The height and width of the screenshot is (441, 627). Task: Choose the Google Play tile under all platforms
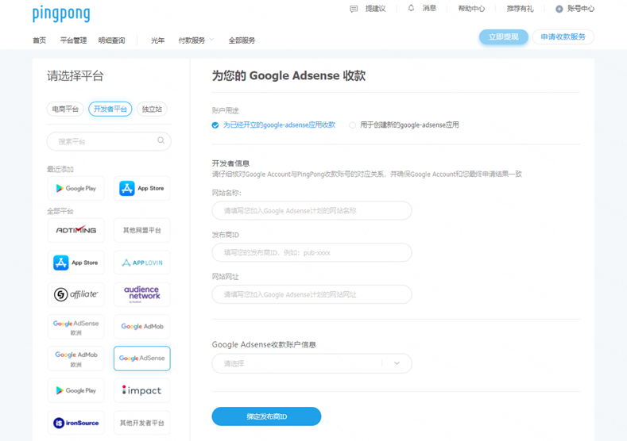pyautogui.click(x=76, y=390)
